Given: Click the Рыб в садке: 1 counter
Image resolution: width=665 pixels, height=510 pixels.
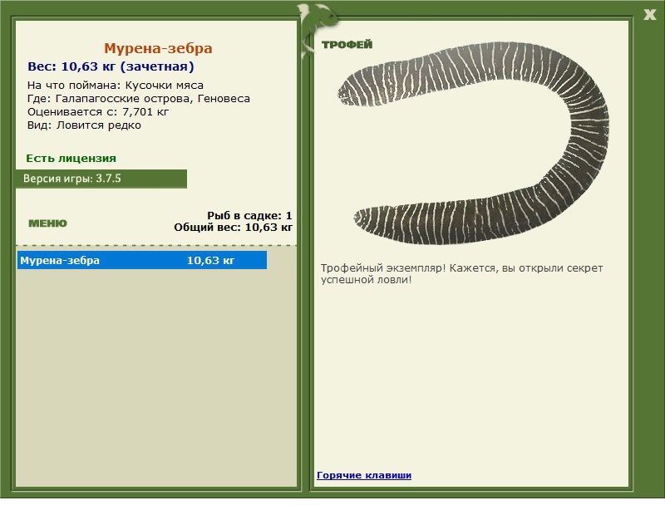Looking at the screenshot, I should 249,215.
